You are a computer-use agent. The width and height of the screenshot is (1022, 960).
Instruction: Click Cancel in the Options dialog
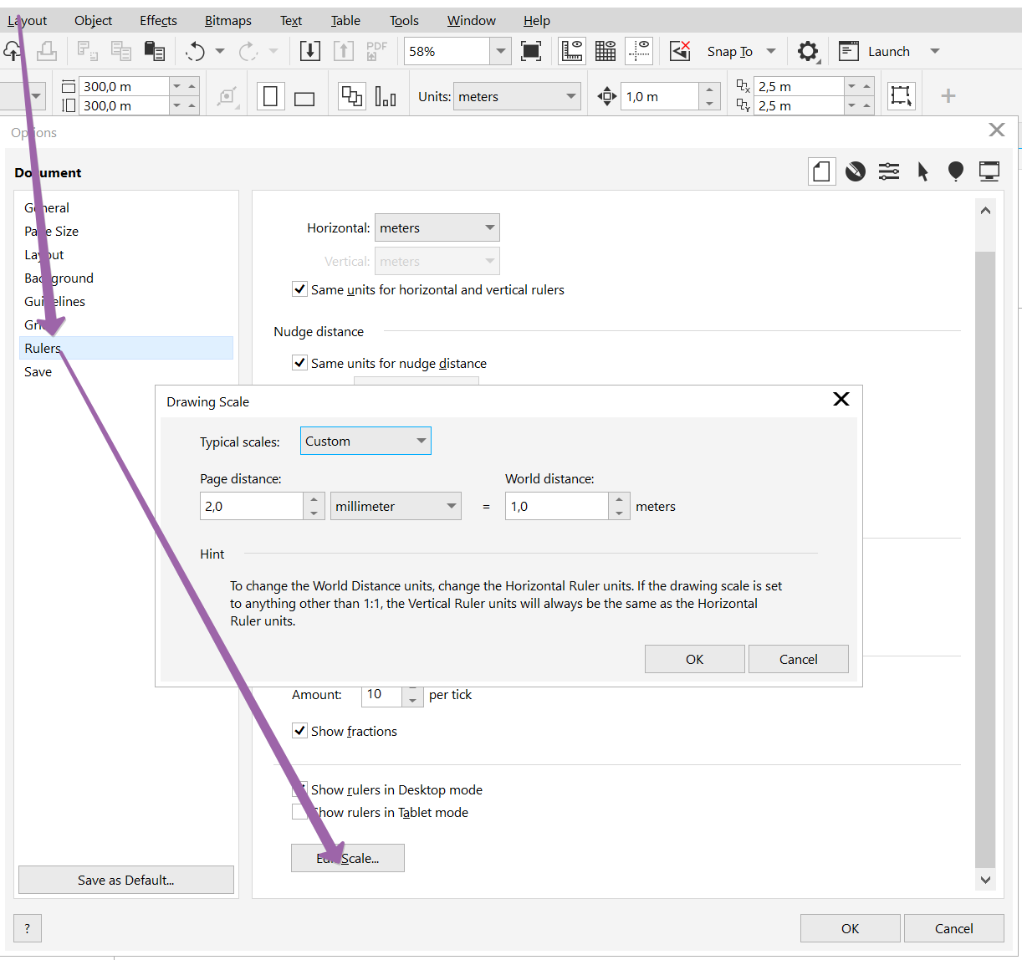click(x=954, y=928)
